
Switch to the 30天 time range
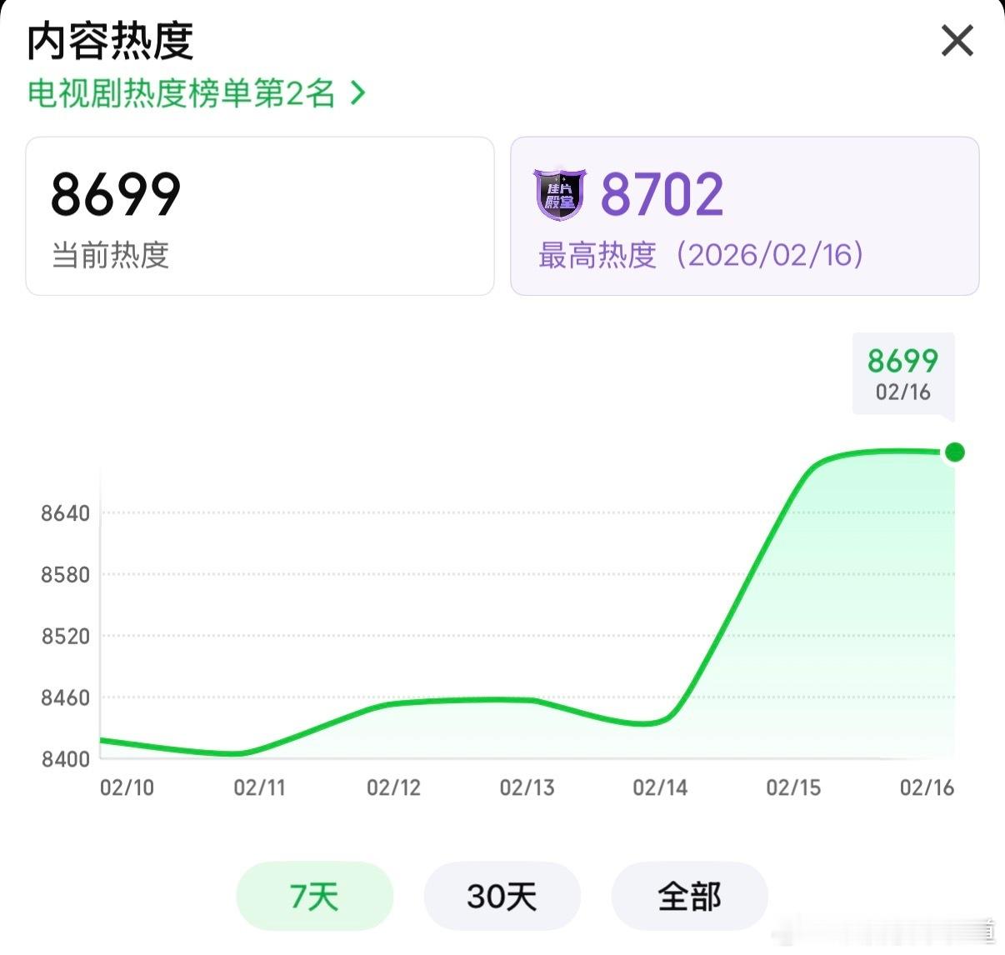502,896
